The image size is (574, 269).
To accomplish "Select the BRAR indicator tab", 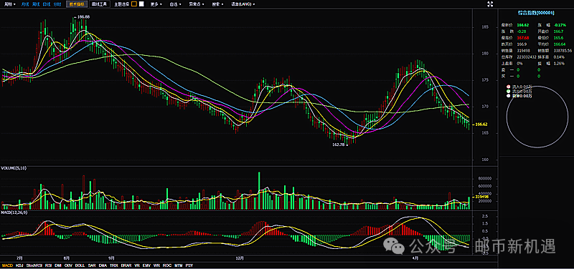I will [x=126, y=265].
